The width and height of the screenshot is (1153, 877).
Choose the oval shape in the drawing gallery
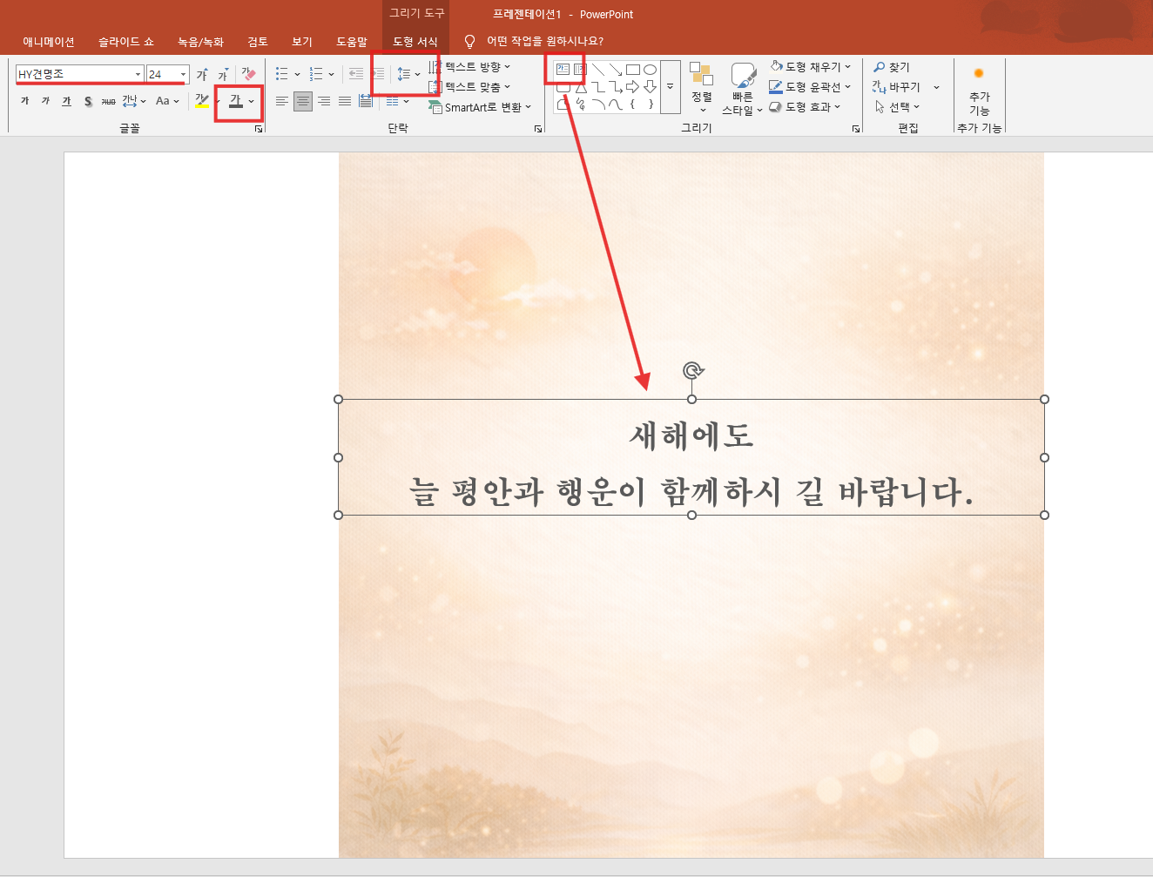click(651, 70)
